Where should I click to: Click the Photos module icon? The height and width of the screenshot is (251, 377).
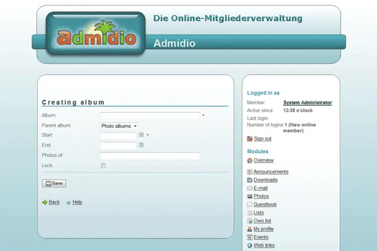250,196
